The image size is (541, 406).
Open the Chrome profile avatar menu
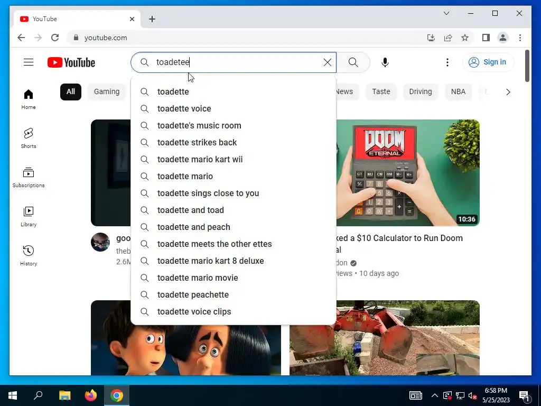click(x=503, y=38)
